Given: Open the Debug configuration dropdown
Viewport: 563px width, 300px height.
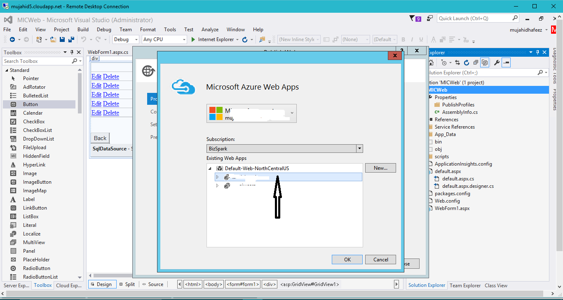Looking at the screenshot, I should point(136,39).
